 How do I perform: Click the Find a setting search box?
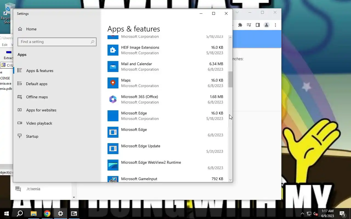pos(57,42)
